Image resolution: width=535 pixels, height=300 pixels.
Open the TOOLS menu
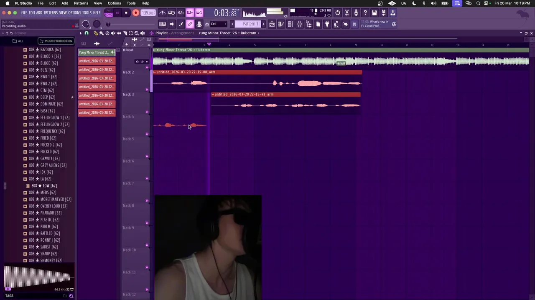pos(87,13)
